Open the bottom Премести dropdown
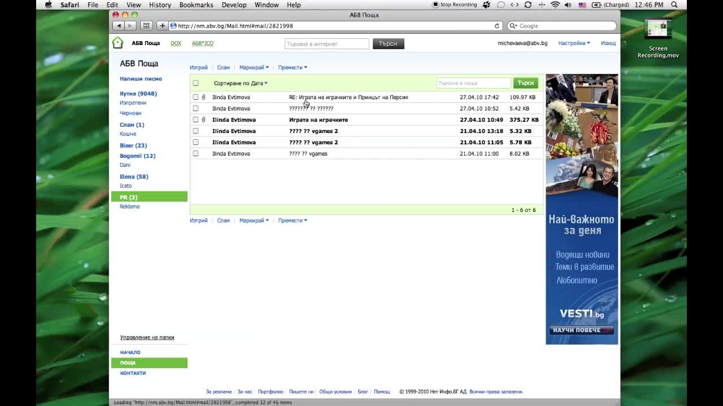The height and width of the screenshot is (406, 723). click(293, 220)
